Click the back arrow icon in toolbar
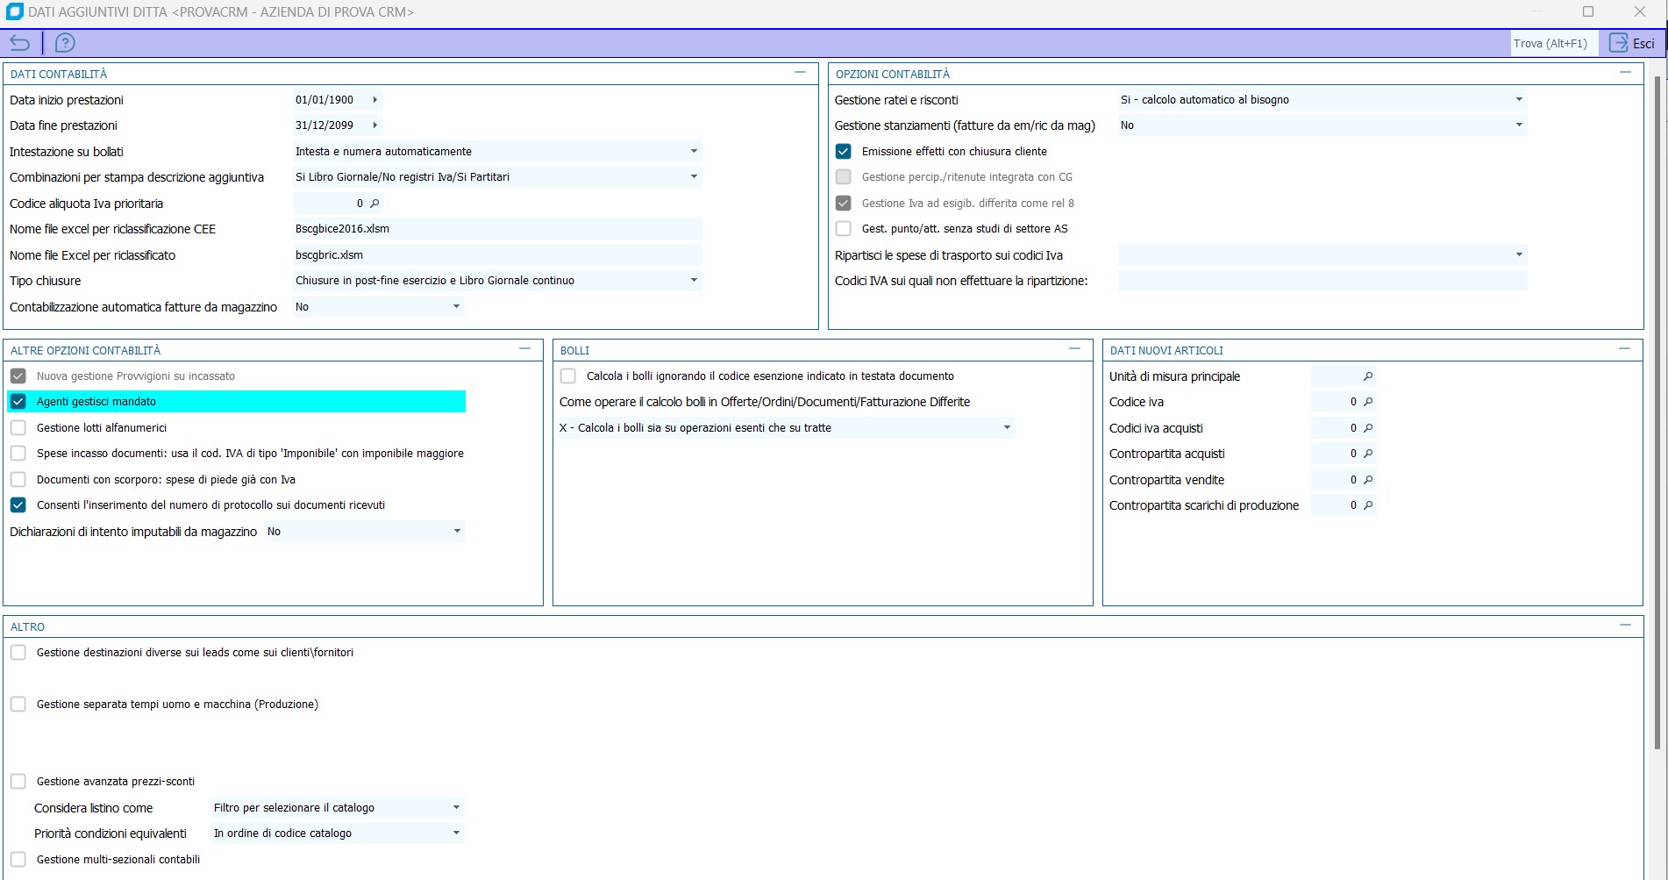The height and width of the screenshot is (880, 1668). (19, 43)
